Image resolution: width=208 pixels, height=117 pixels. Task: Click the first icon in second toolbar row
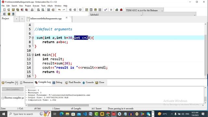point(4,14)
